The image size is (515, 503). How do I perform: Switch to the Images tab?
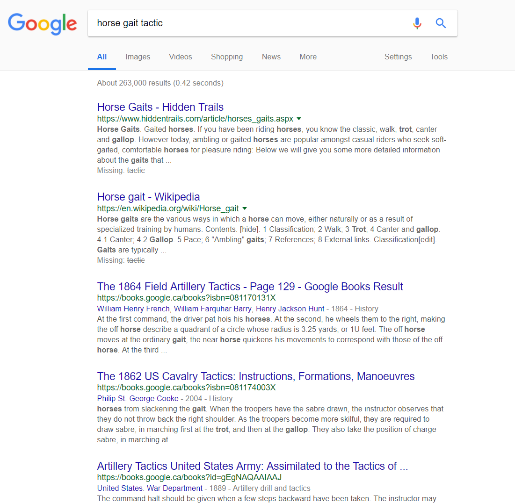138,57
